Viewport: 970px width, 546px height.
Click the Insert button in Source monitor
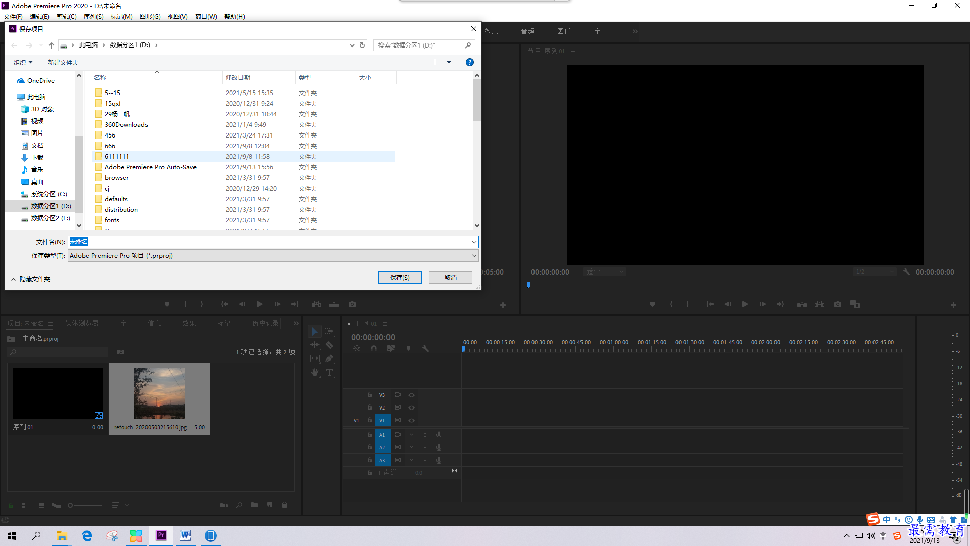(x=316, y=304)
